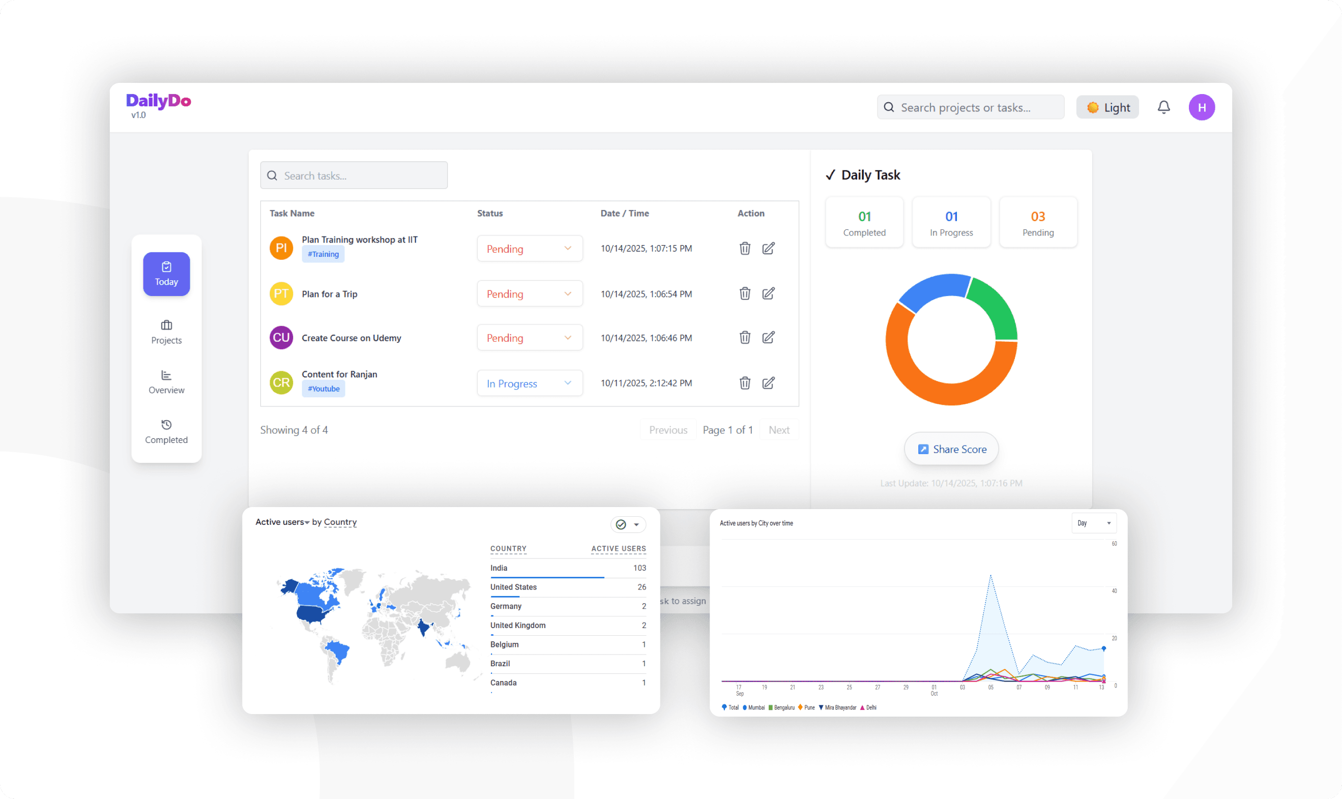The image size is (1342, 799).
Task: Expand the Day interval dropdown
Action: coord(1094,523)
